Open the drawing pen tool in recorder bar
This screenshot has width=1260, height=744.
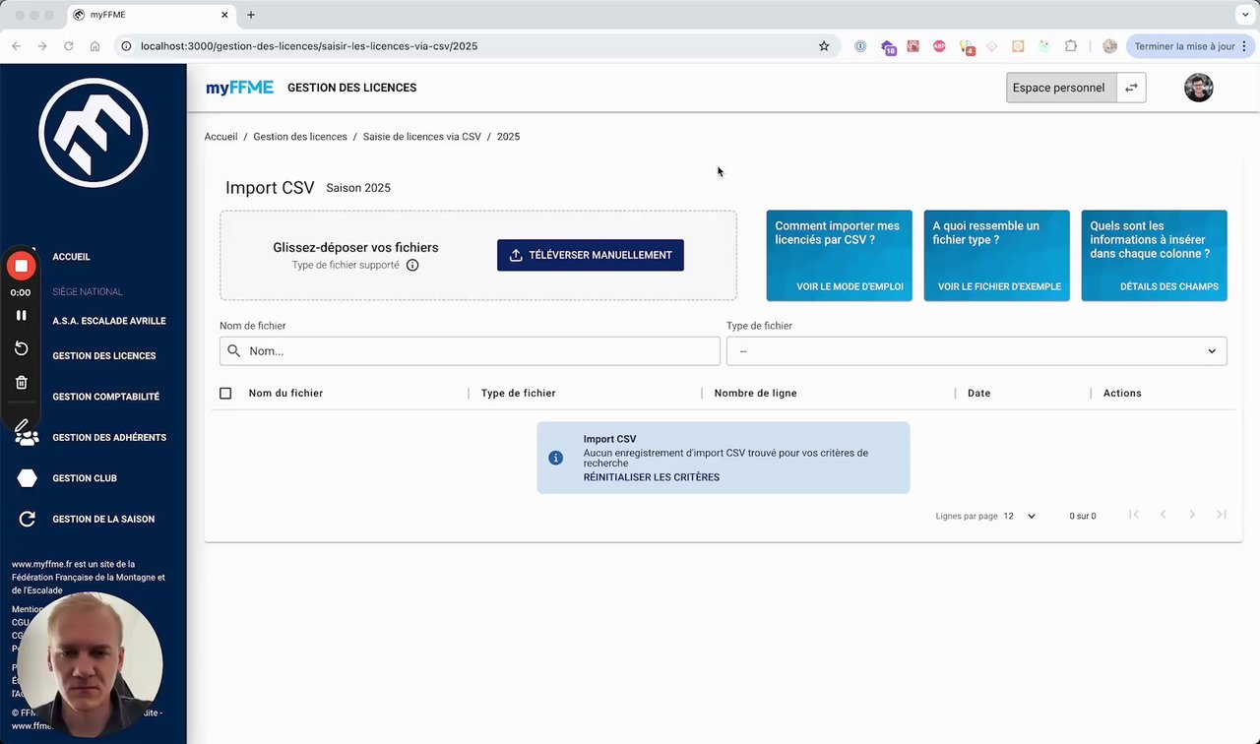[x=21, y=427]
